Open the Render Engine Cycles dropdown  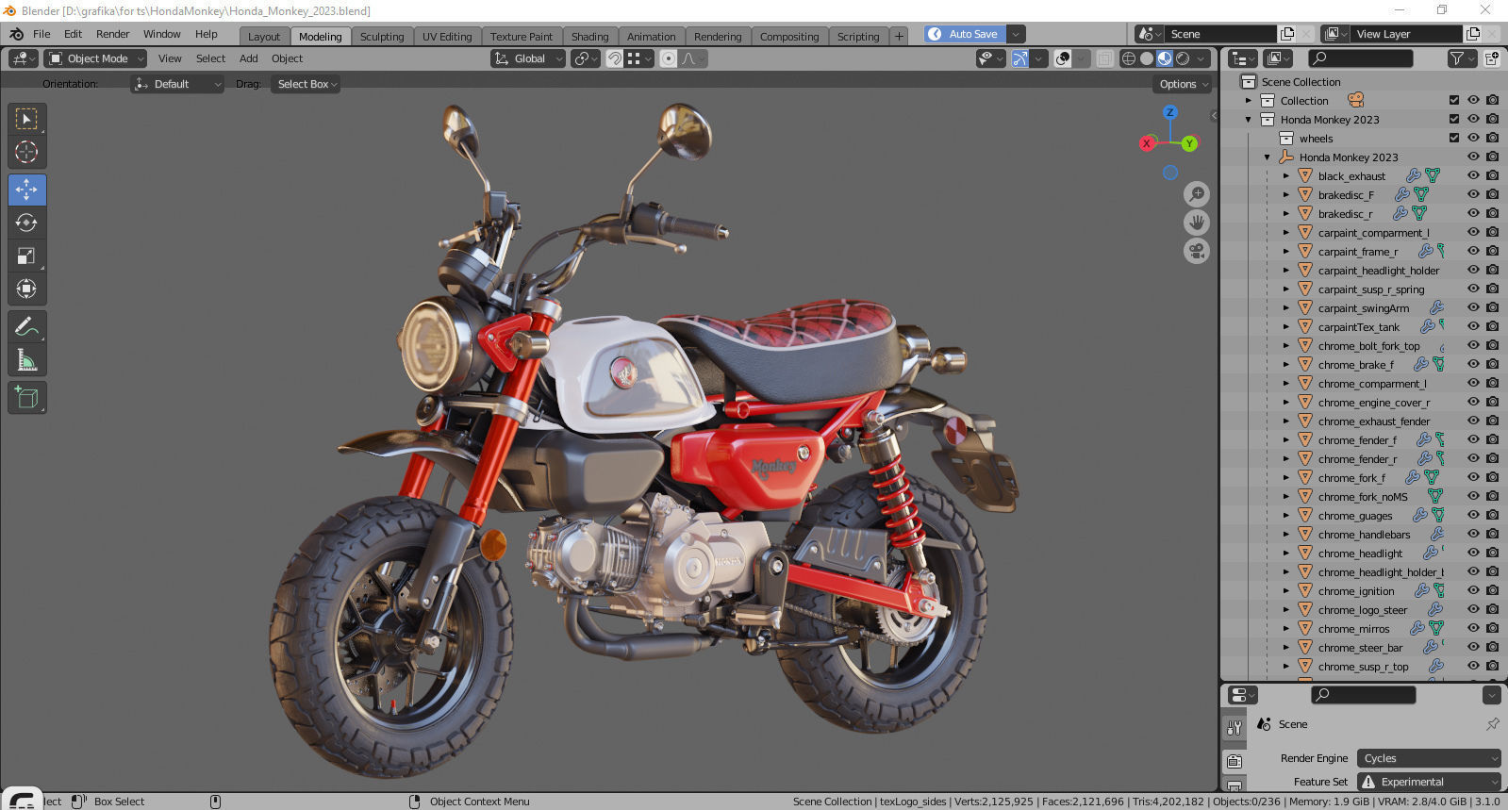coord(1429,758)
